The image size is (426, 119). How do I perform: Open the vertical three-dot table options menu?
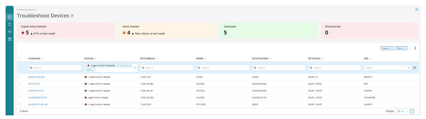(415, 48)
